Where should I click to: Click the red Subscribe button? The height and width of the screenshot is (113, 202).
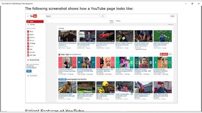click(x=164, y=54)
